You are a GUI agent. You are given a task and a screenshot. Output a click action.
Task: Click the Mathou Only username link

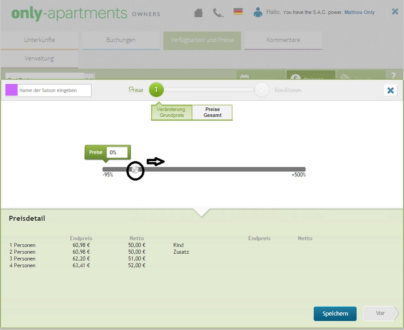point(359,13)
